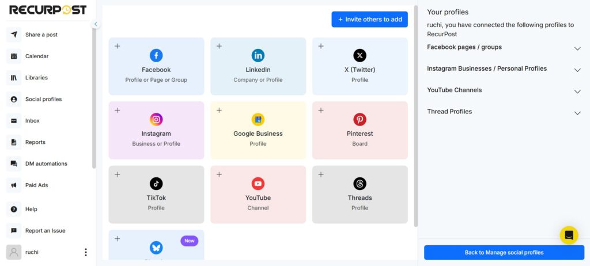Click the LinkedIn logo icon
Image resolution: width=590 pixels, height=266 pixels.
click(258, 55)
